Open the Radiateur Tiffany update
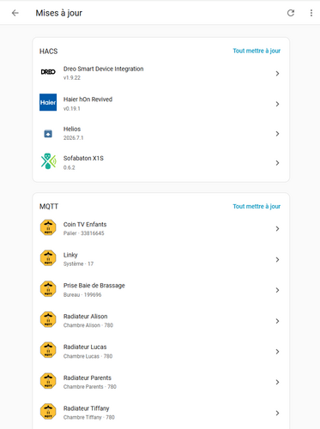320x429 pixels. [x=161, y=413]
